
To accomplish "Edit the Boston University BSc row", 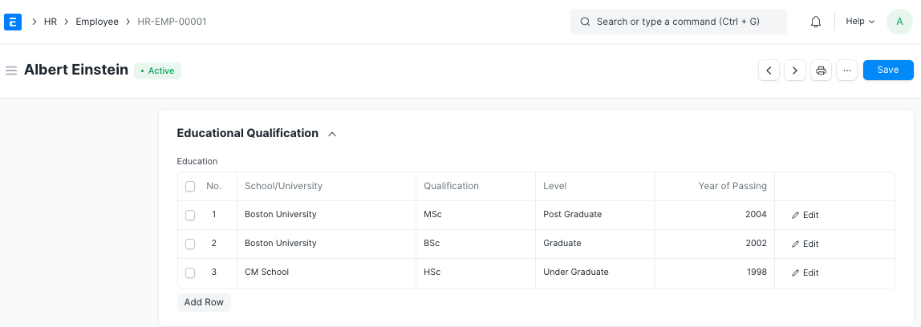I will [x=805, y=244].
